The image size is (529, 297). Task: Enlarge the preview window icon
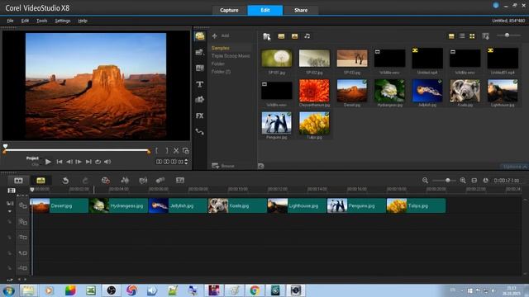[185, 151]
